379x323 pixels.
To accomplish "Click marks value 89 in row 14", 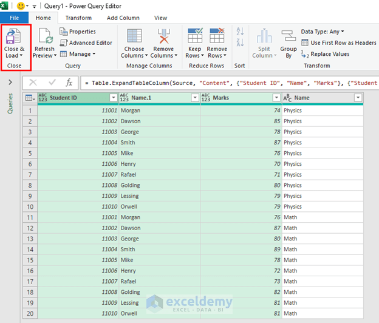I will pos(241,250).
